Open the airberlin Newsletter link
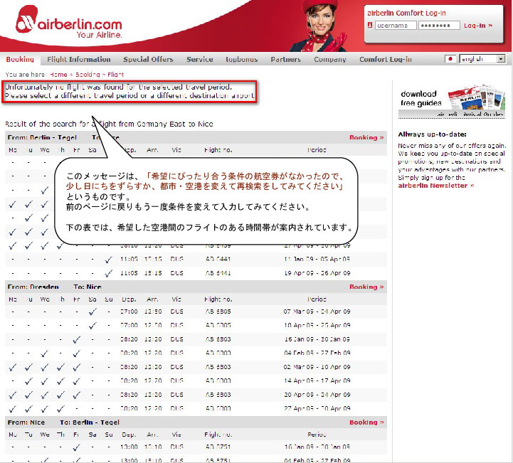 [x=434, y=186]
